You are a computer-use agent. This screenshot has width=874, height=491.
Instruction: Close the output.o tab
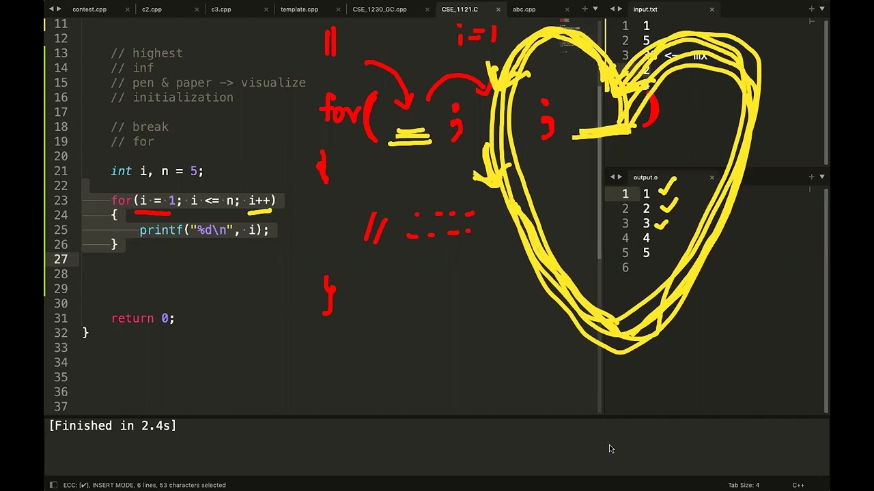(711, 177)
